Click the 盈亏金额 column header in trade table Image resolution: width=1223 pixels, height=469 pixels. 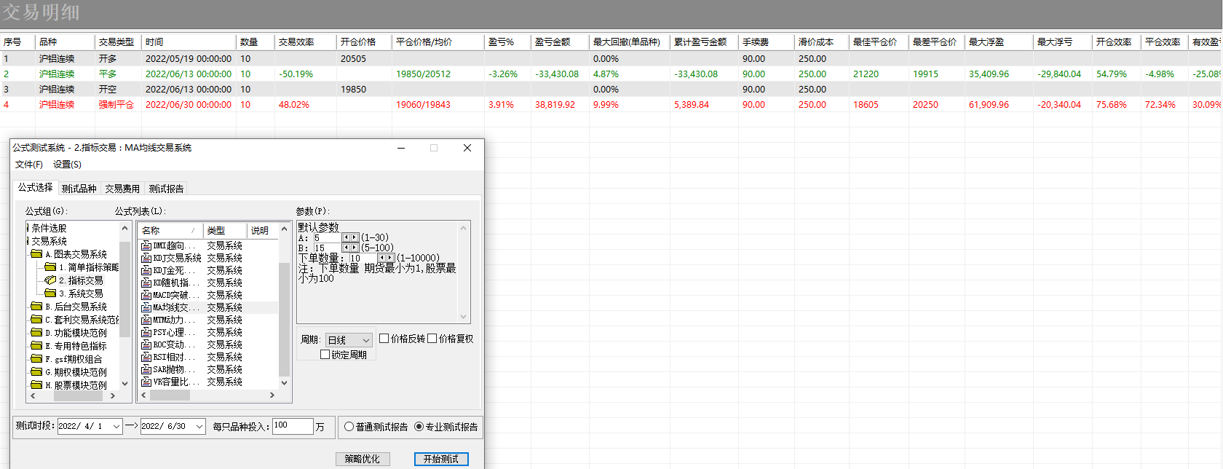(x=559, y=42)
